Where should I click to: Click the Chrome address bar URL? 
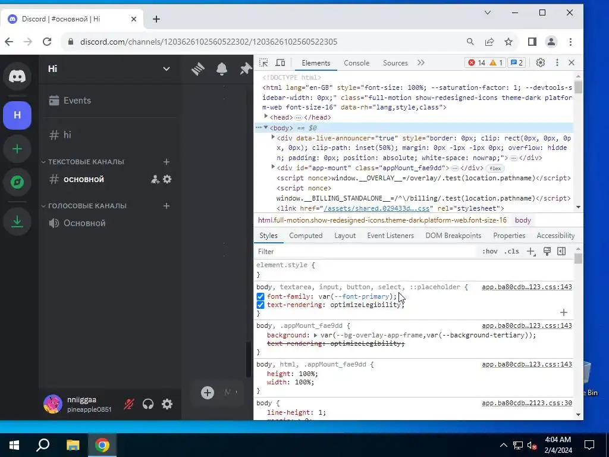pyautogui.click(x=209, y=42)
